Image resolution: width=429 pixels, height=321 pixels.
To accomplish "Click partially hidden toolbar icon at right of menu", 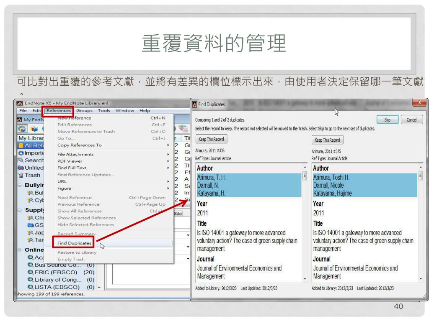I will click(183, 128).
